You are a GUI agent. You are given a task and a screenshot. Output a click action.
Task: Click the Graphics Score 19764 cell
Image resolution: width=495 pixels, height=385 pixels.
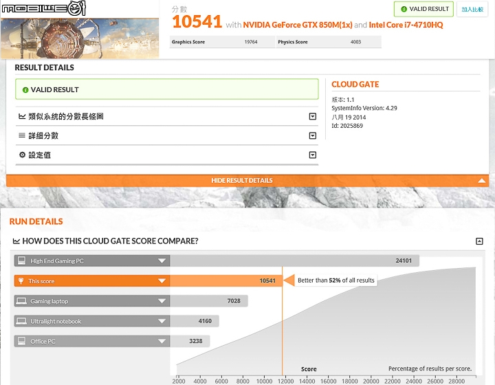click(222, 42)
